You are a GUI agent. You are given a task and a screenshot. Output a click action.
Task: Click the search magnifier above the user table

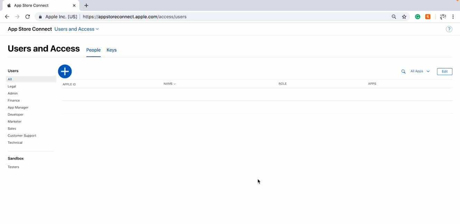(x=403, y=72)
